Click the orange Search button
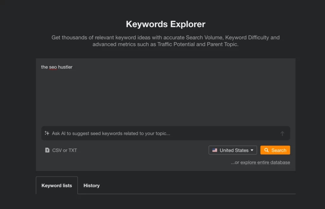Screen dimensions: 325x209 click(275, 150)
